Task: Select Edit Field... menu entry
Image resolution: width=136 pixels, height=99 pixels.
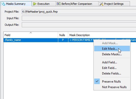Action: (x=112, y=68)
